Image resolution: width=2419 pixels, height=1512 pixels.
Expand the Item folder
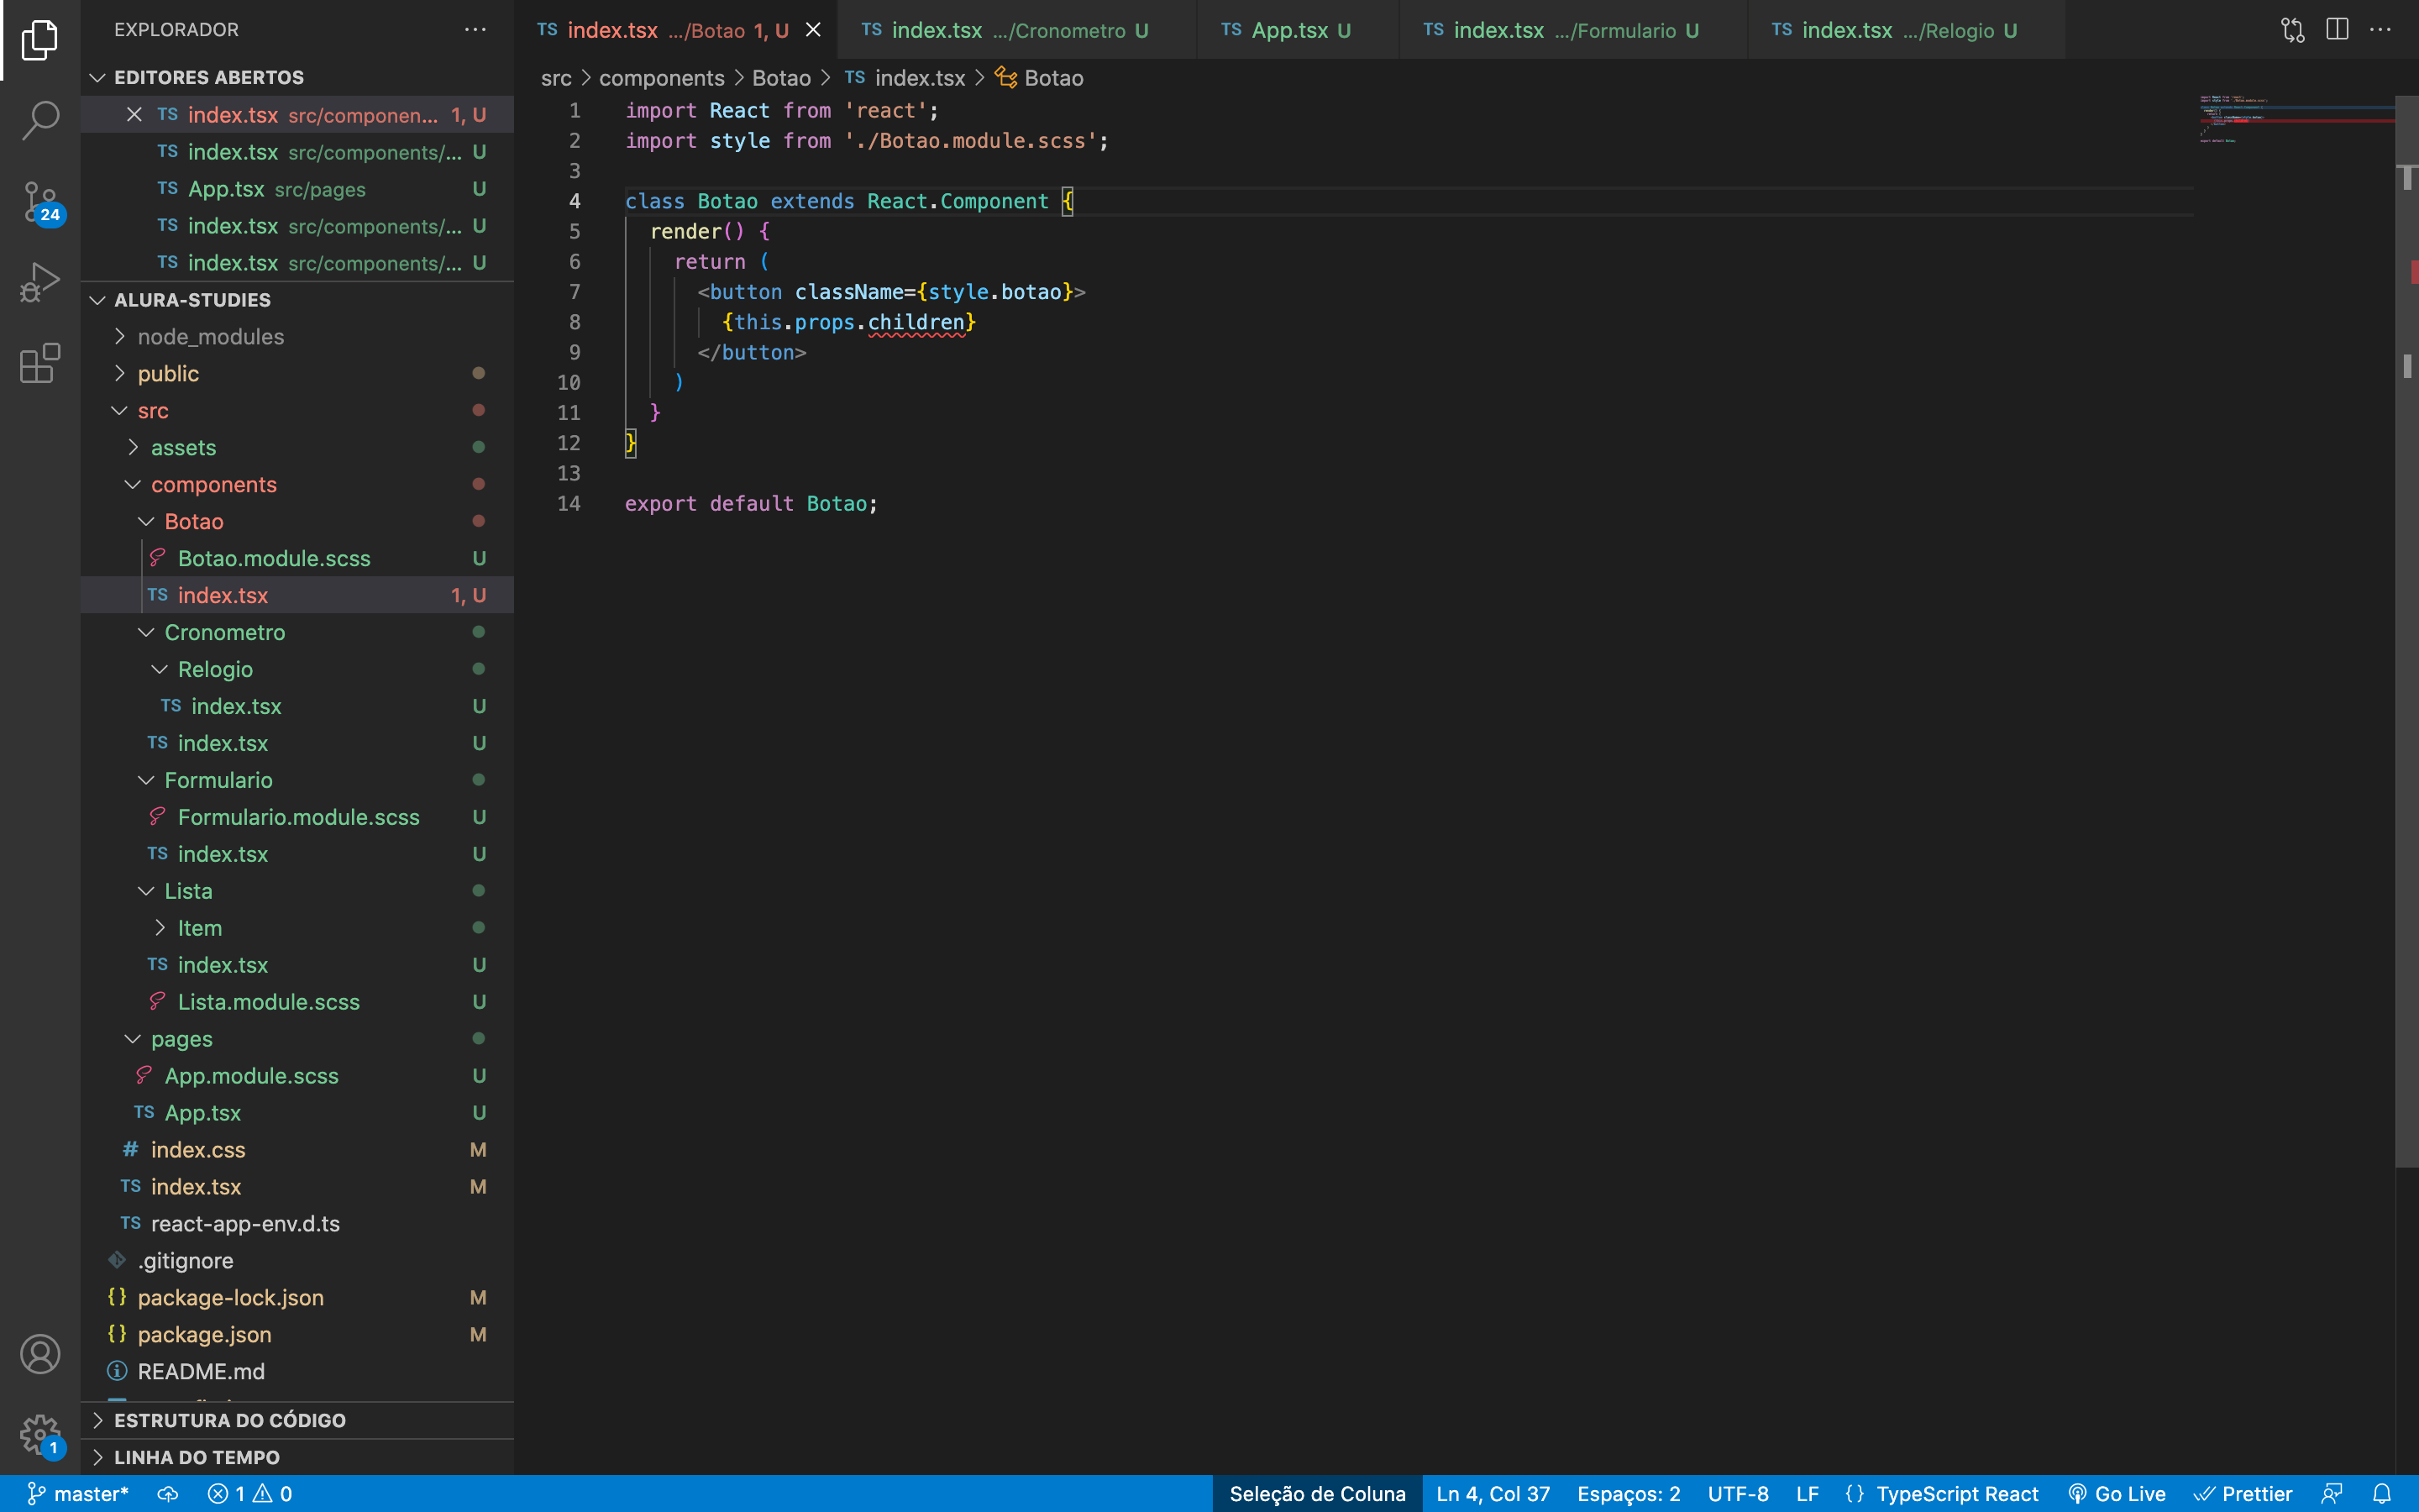tap(298, 928)
